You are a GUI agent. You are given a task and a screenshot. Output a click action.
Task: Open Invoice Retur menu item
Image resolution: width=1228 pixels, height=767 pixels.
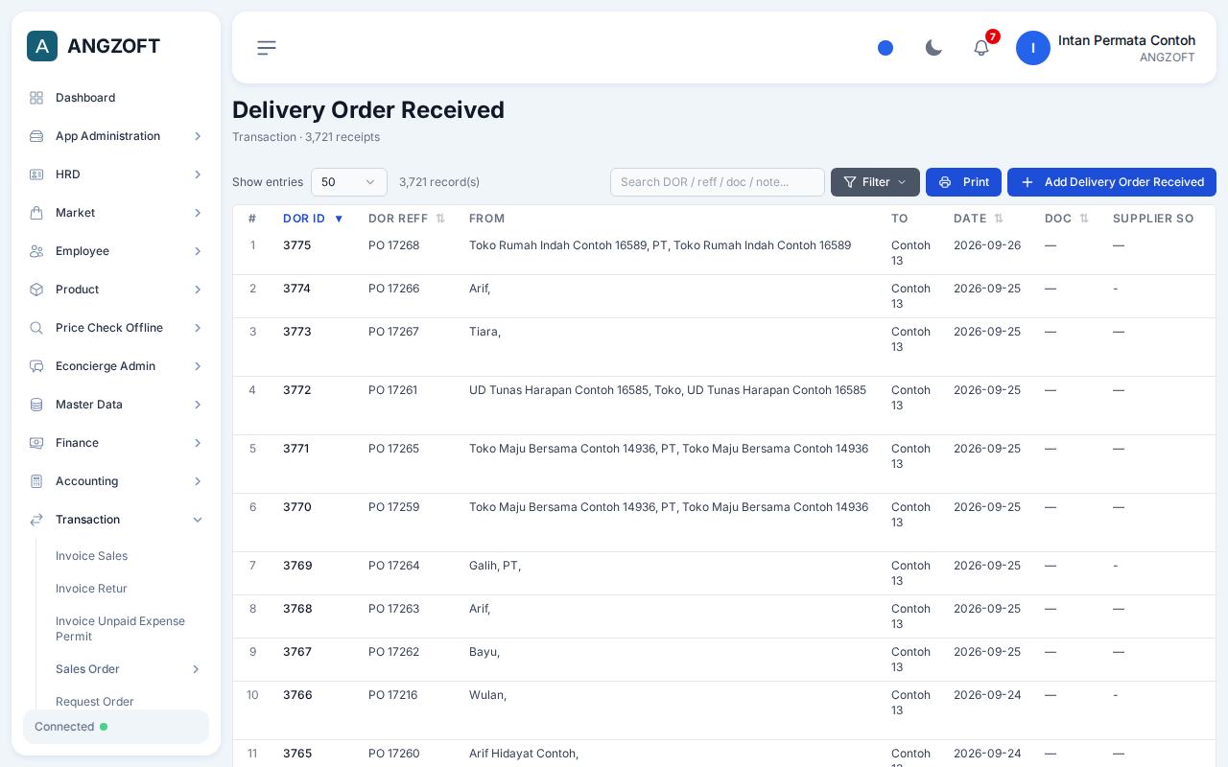tap(91, 589)
